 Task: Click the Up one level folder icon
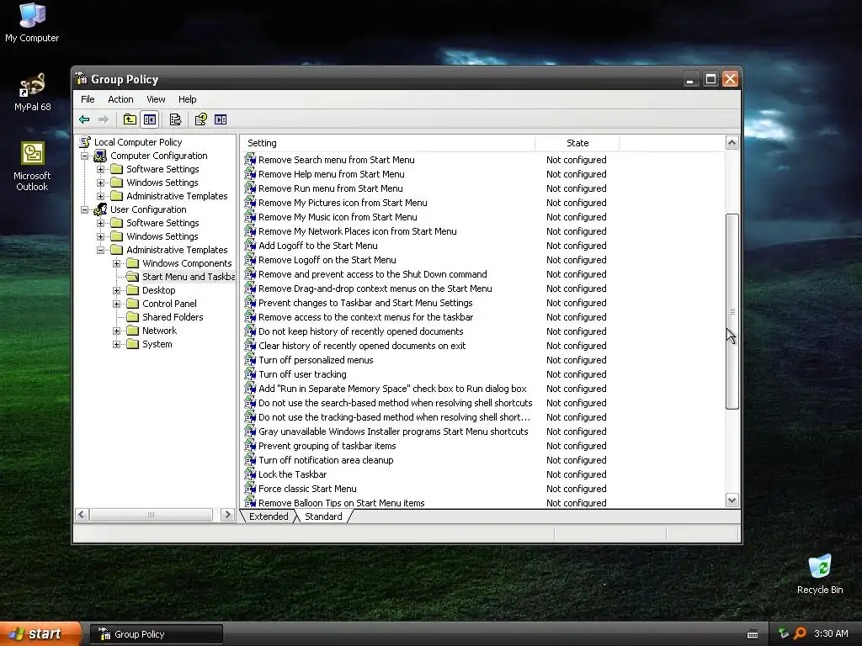130,119
